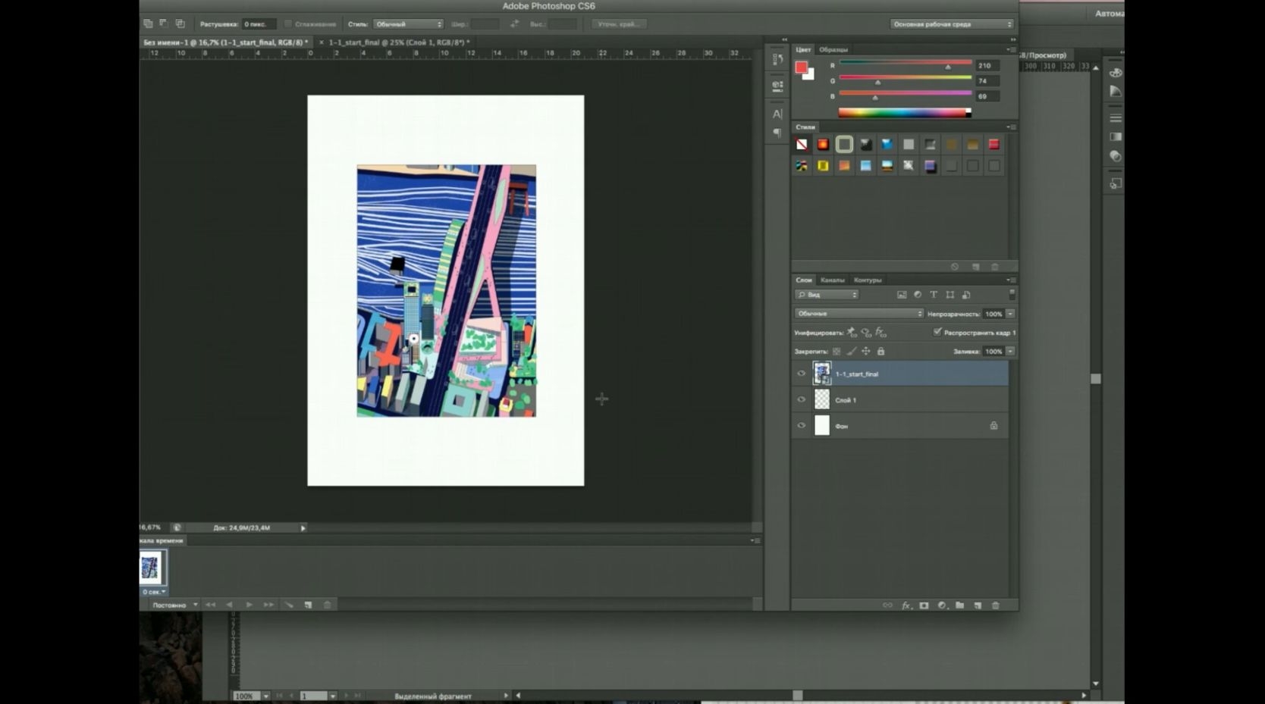Filter layers by adjustment layer icon

[x=918, y=295]
